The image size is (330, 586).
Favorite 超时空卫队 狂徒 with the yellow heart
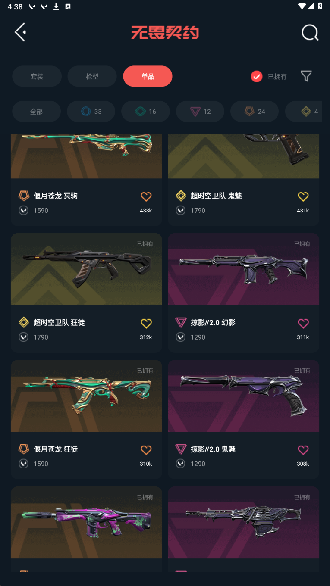pos(146,323)
